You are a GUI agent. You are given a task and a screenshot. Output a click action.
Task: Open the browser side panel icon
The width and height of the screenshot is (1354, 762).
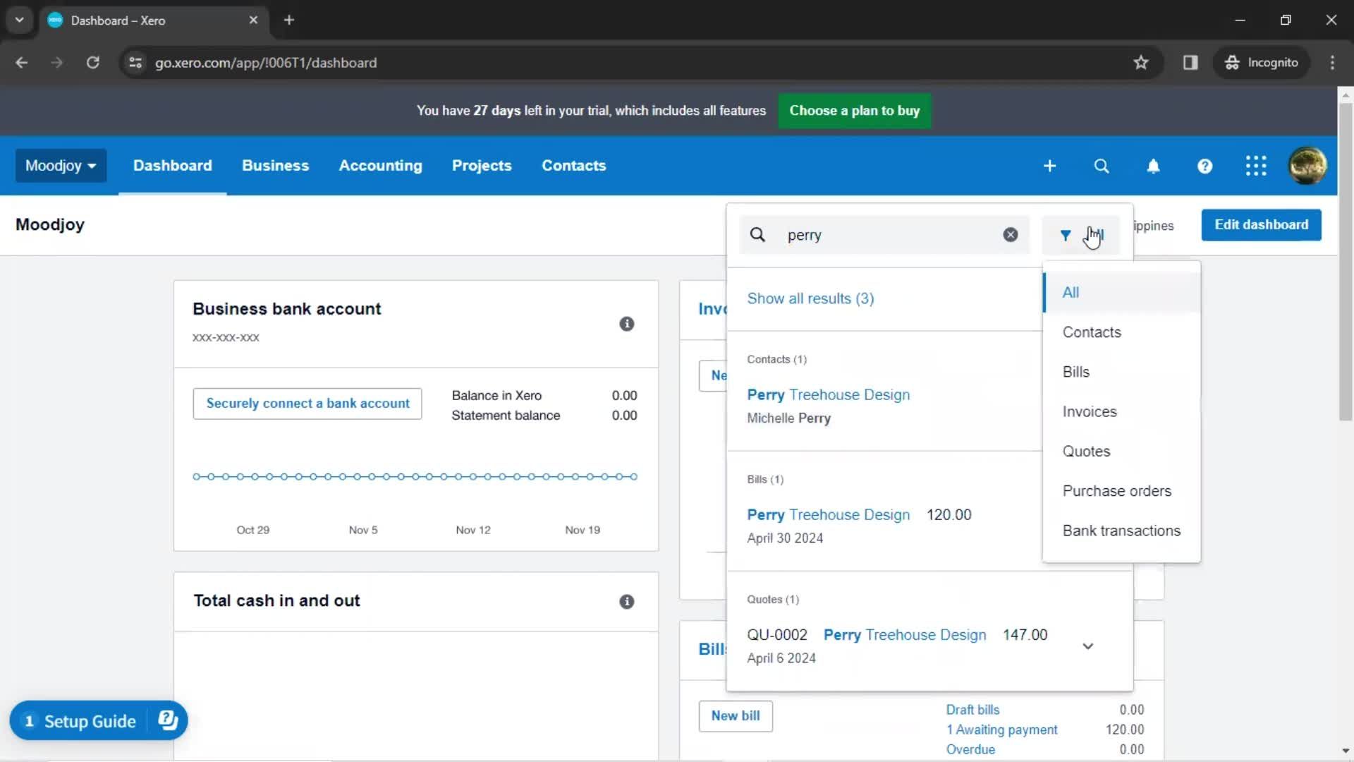pos(1190,63)
